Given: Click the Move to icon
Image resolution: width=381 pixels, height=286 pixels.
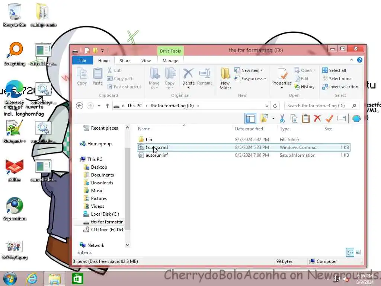Looking at the screenshot, I should pyautogui.click(x=154, y=79).
